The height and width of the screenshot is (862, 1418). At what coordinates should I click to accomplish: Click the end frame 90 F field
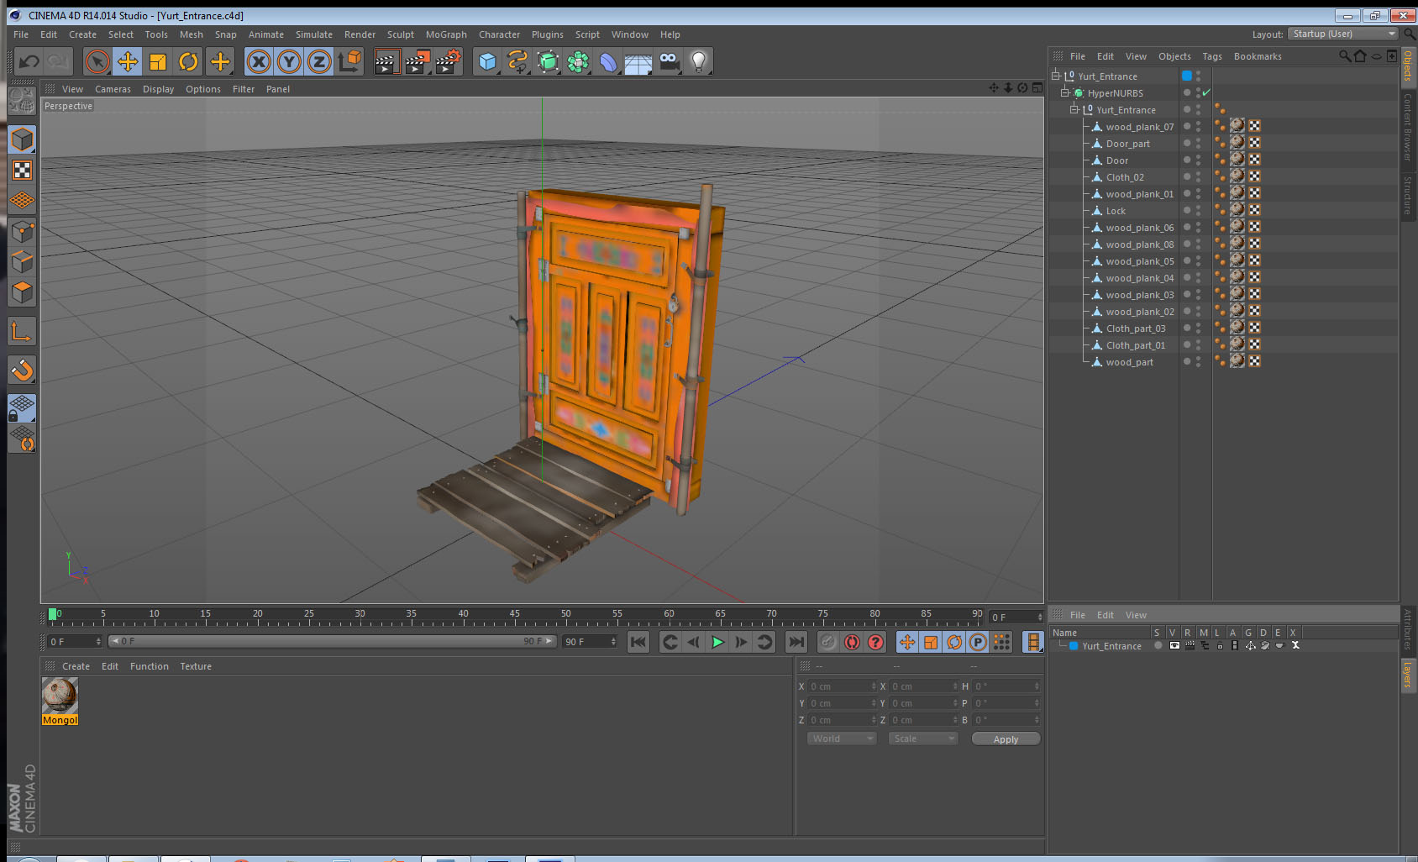tap(590, 641)
